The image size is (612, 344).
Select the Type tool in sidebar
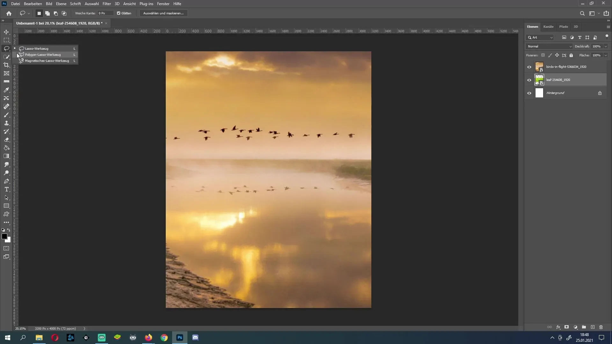coord(6,190)
